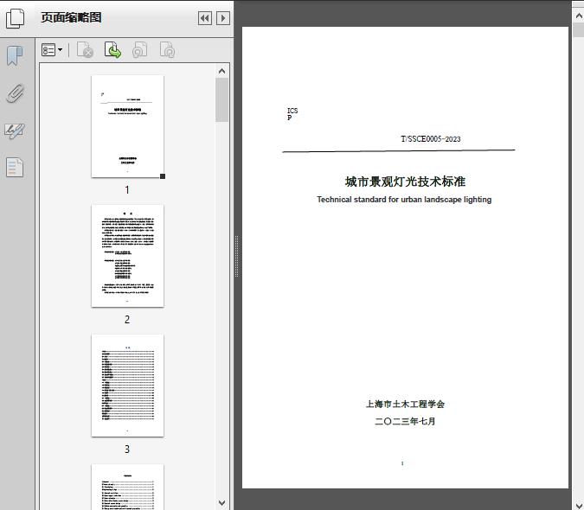Select page 2 thumbnail
Screen dimensions: 584x510
tap(127, 256)
